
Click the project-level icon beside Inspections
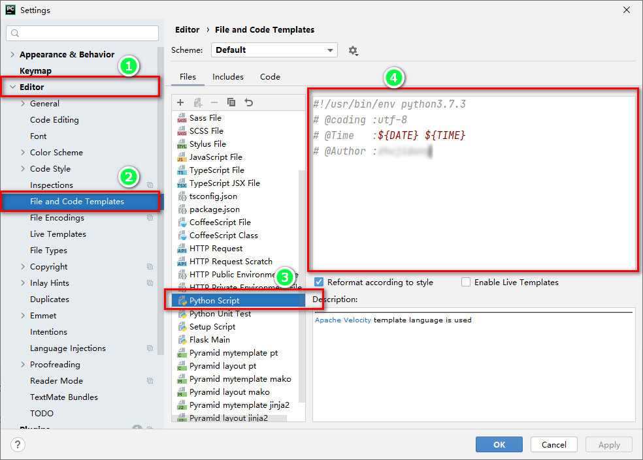(x=150, y=185)
